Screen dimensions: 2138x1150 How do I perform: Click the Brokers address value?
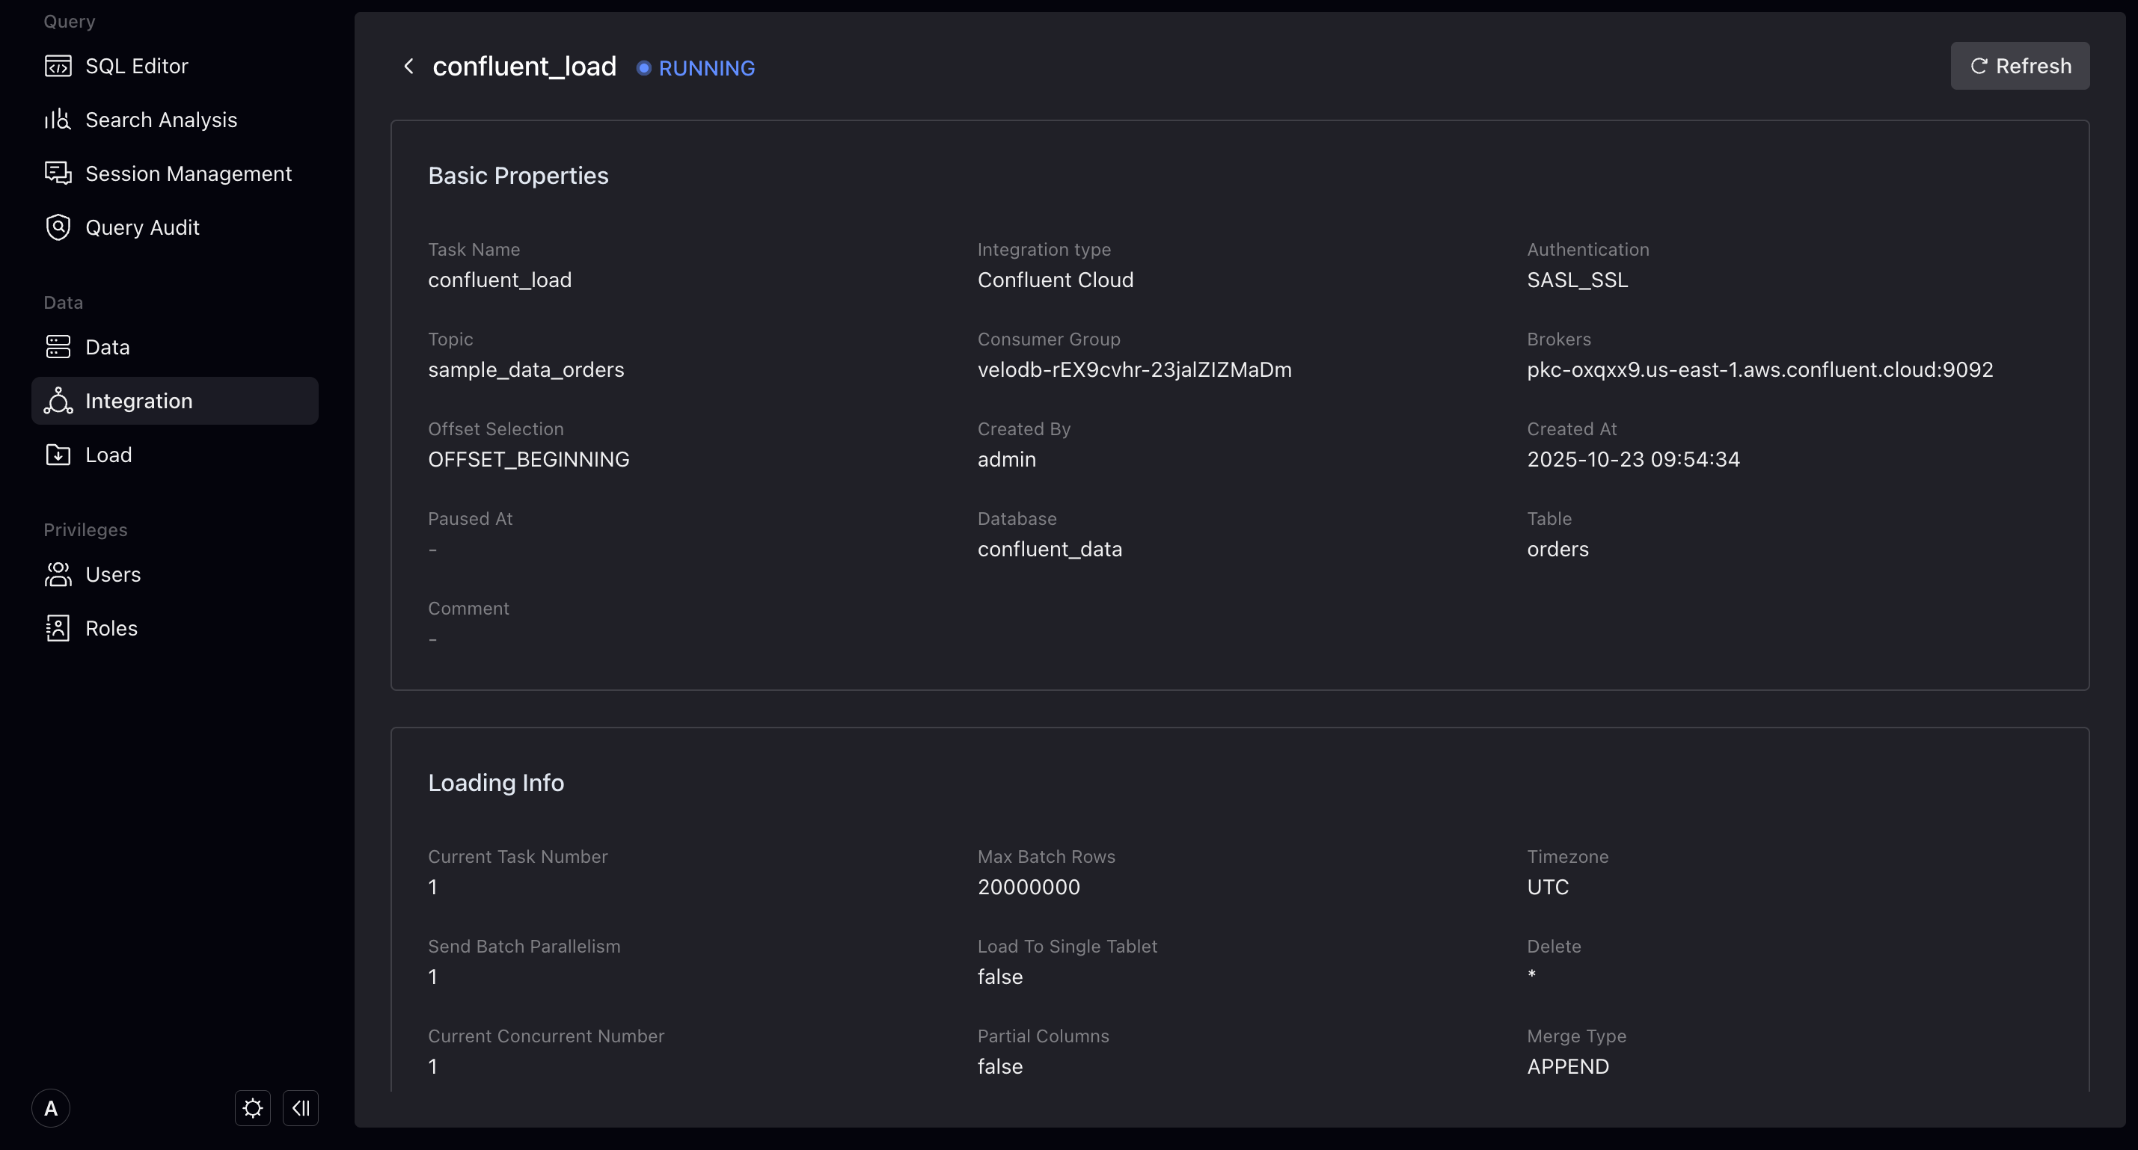(x=1759, y=369)
